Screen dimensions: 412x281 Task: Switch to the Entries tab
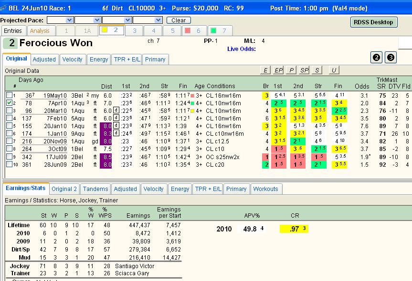(13, 30)
